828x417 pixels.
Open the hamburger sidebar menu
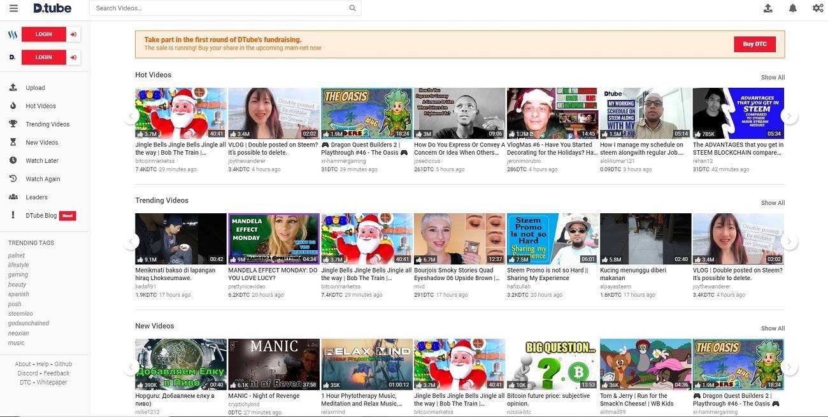click(x=13, y=8)
